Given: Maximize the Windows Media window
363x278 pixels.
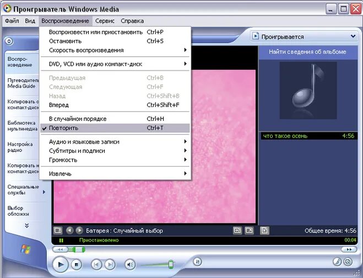Looking at the screenshot, I should (343, 9).
